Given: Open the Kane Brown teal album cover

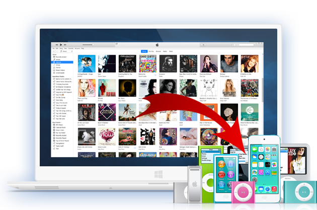Looking at the screenshot, I should (x=250, y=112).
